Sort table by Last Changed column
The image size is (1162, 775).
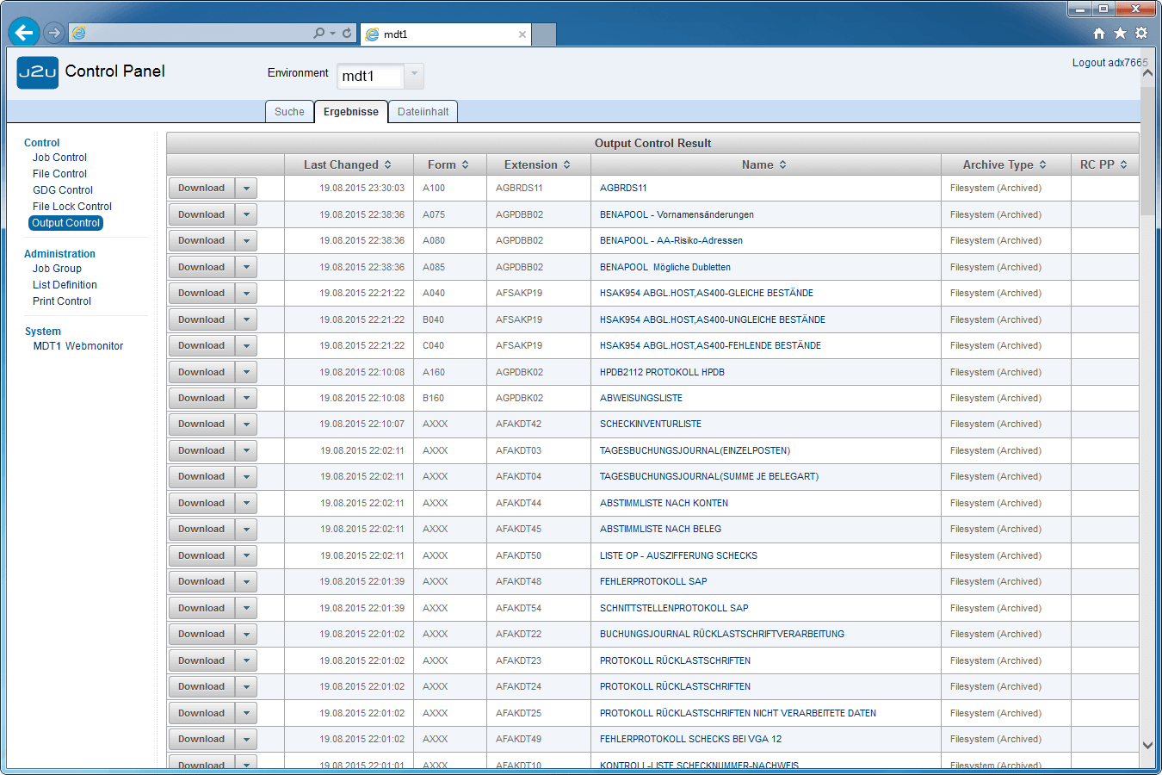click(347, 164)
